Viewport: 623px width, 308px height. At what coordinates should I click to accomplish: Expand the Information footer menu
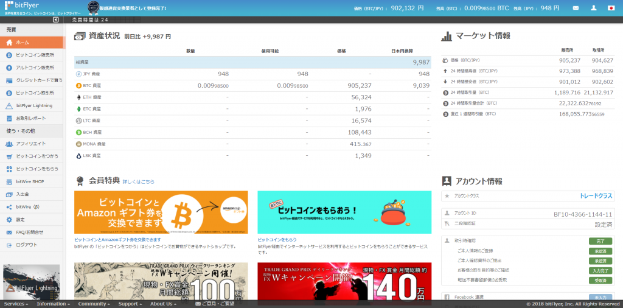point(53,304)
